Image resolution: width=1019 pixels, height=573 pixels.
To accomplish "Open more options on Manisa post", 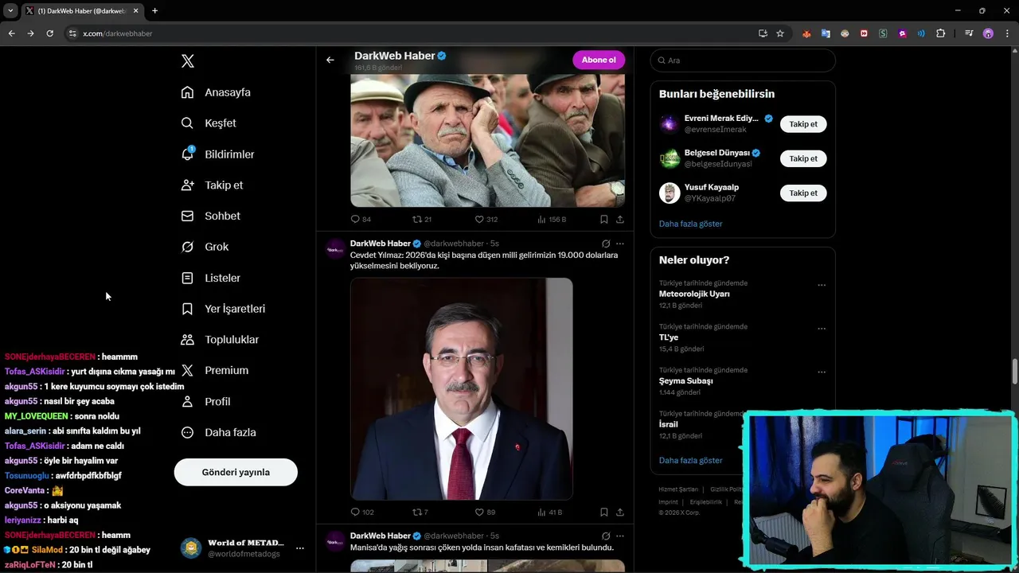I will pyautogui.click(x=620, y=536).
